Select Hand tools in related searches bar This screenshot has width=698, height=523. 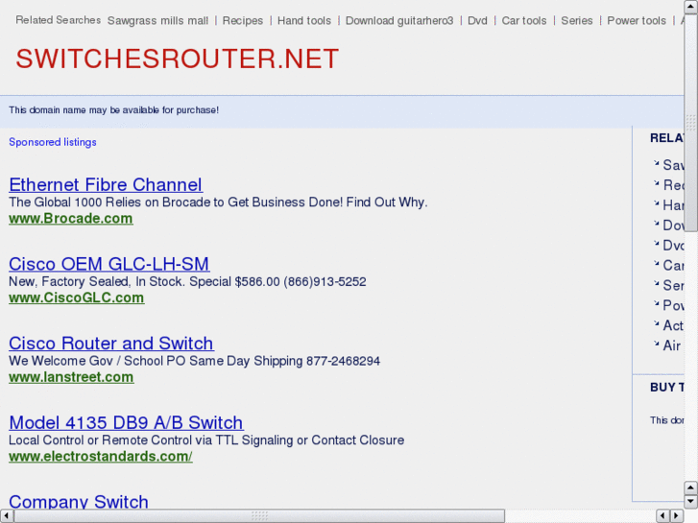coord(304,21)
